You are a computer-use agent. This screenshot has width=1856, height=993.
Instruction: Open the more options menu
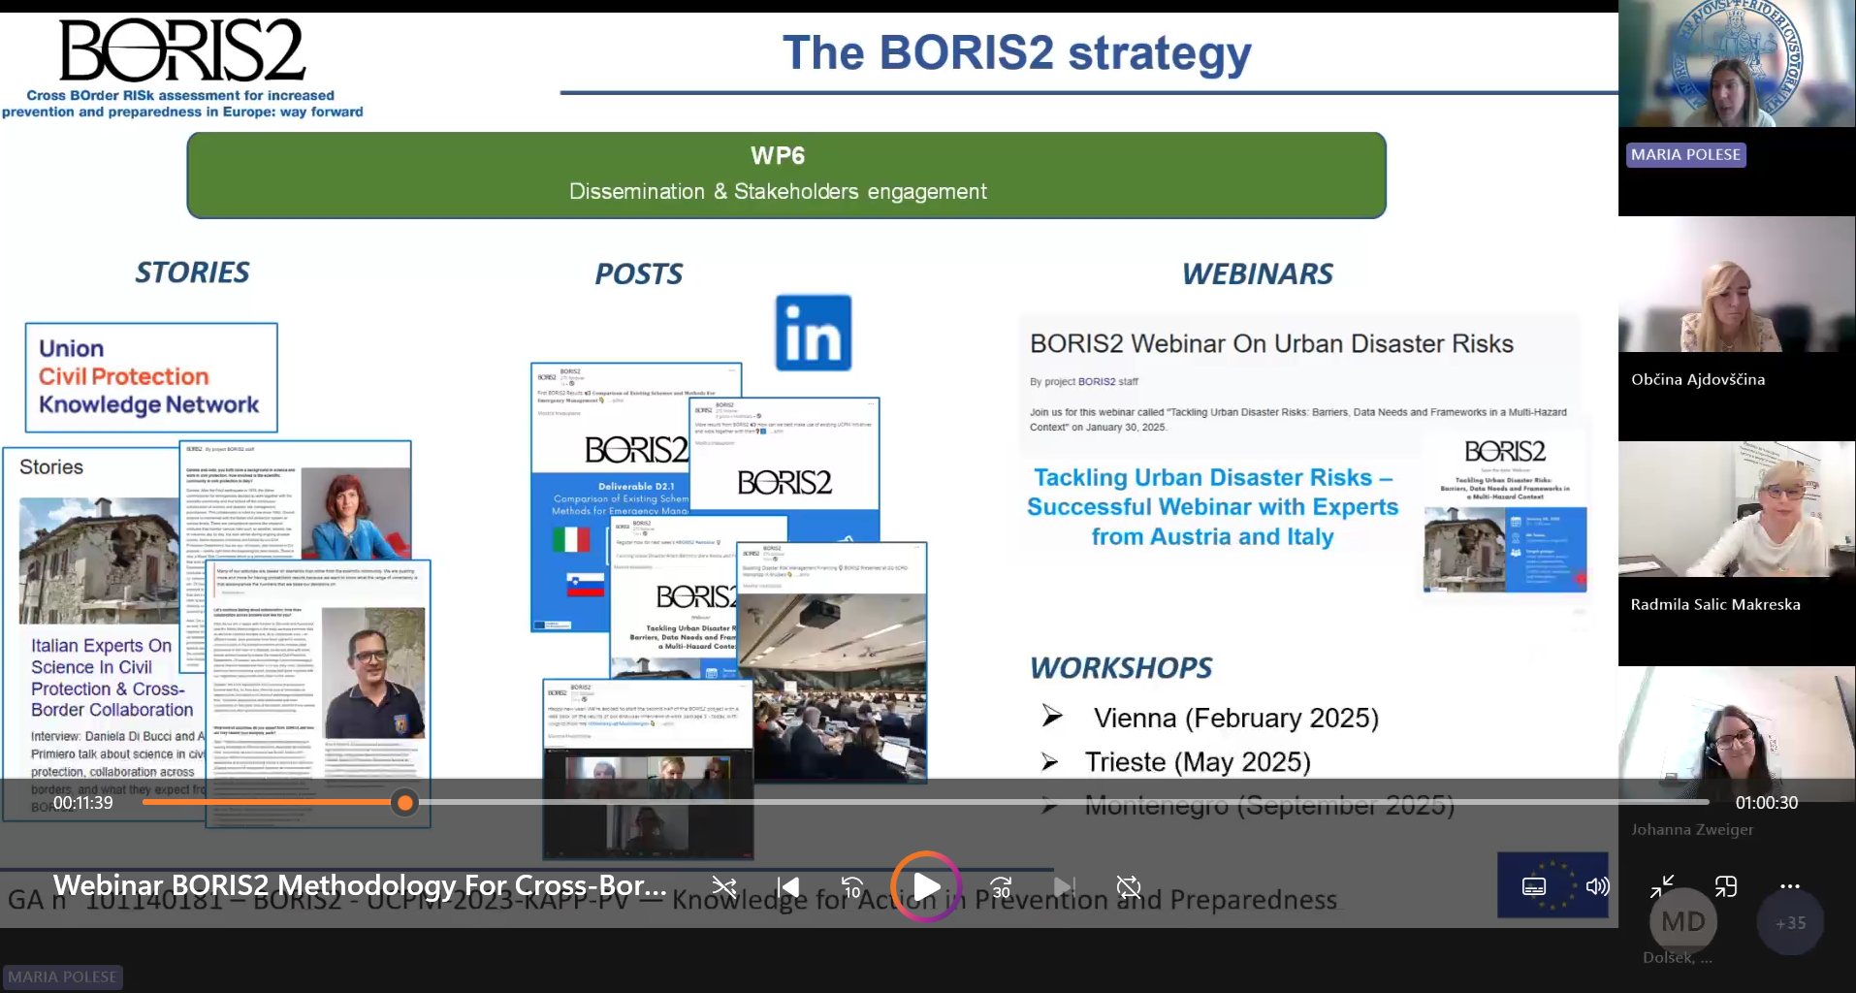(1790, 886)
